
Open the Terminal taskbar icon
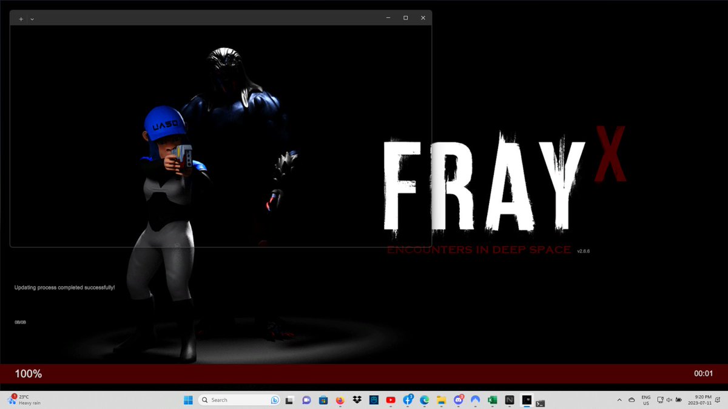(540, 403)
